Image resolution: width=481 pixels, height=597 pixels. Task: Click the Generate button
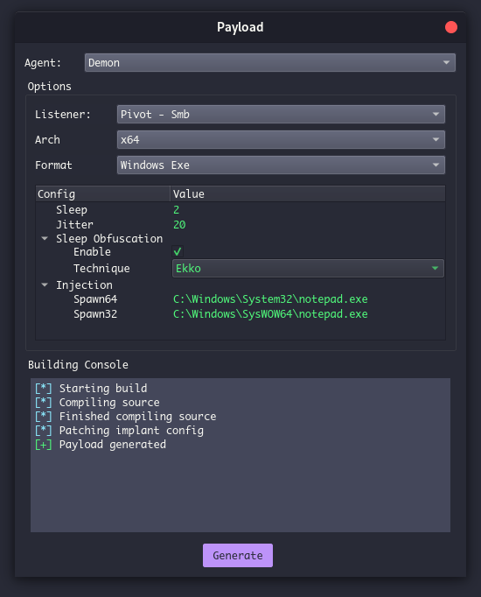pyautogui.click(x=238, y=556)
